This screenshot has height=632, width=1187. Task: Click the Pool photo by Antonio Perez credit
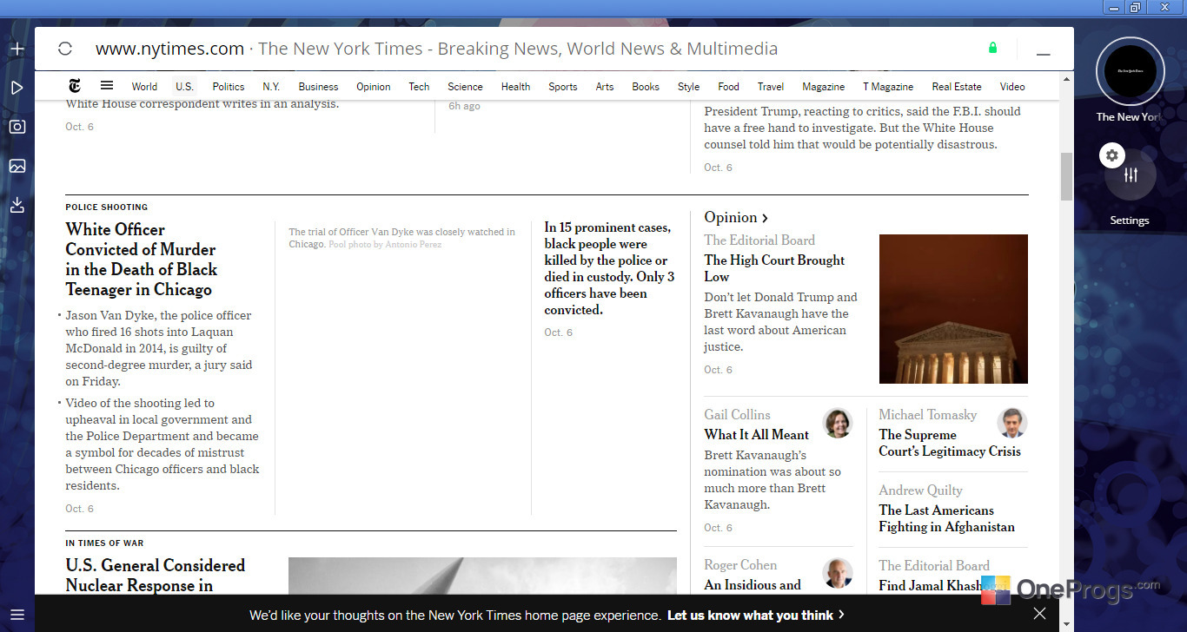[x=385, y=245]
